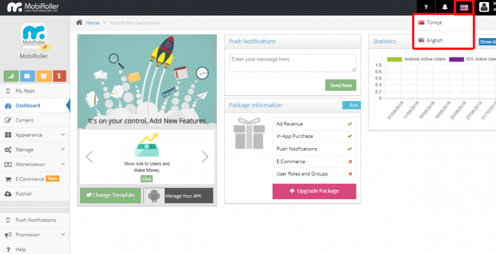496x254 pixels.
Task: Toggle Android Active Users legend swatch
Action: click(x=395, y=59)
